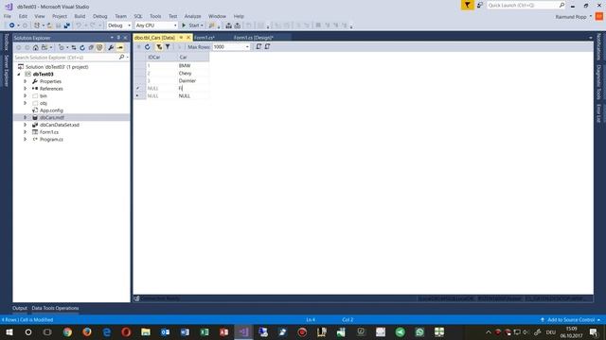Open the Debug menu
The image size is (606, 340).
click(x=99, y=16)
